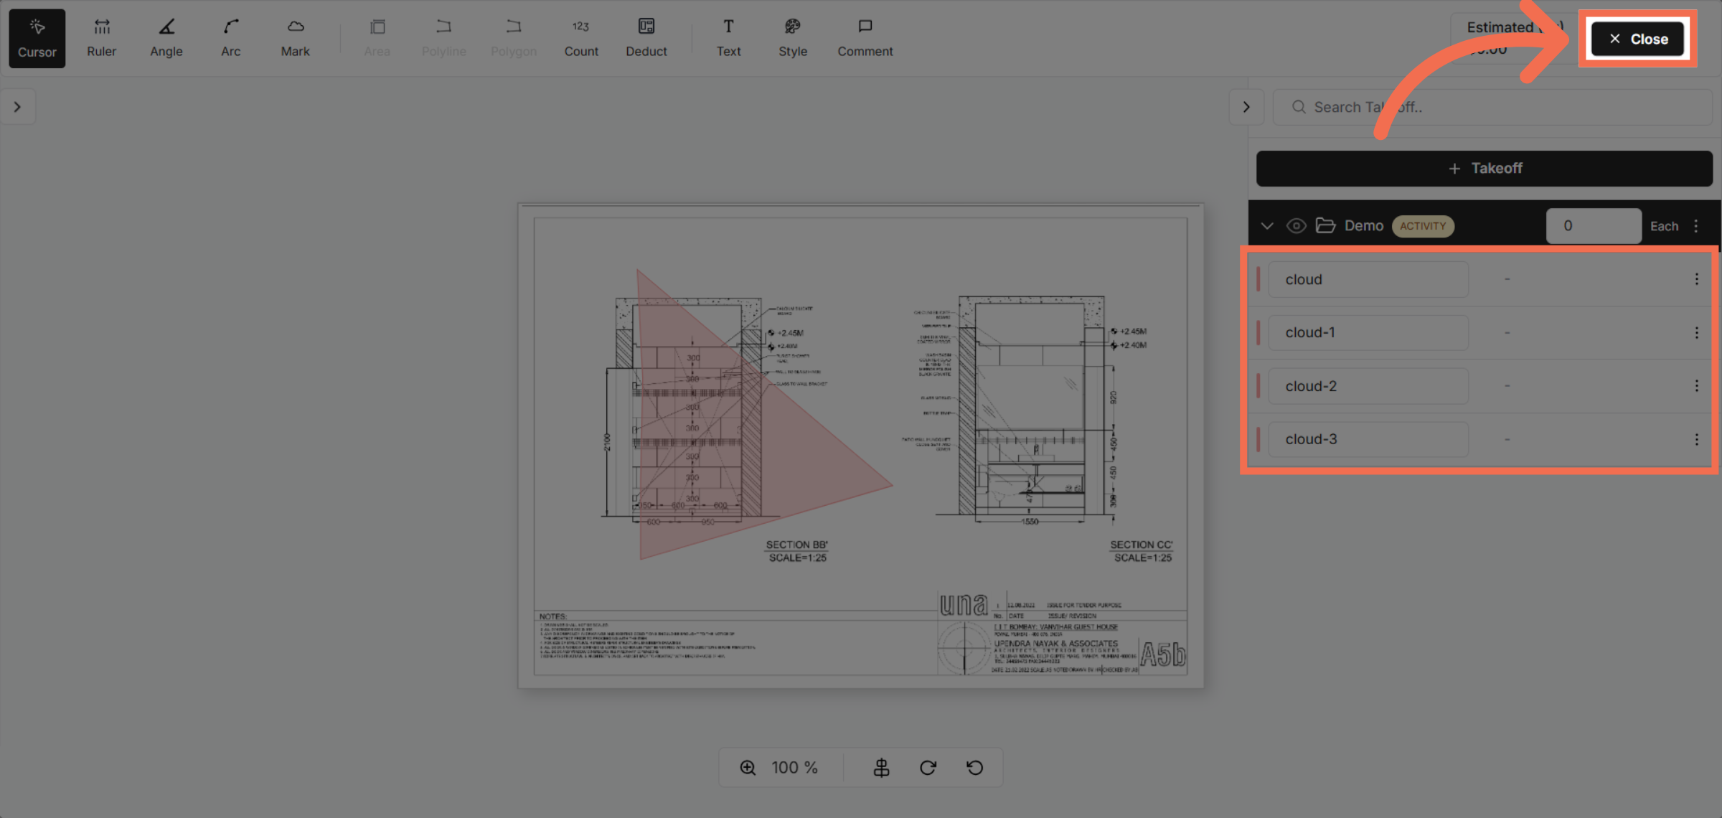Select the Cursor tool
This screenshot has height=818, width=1722.
point(37,37)
